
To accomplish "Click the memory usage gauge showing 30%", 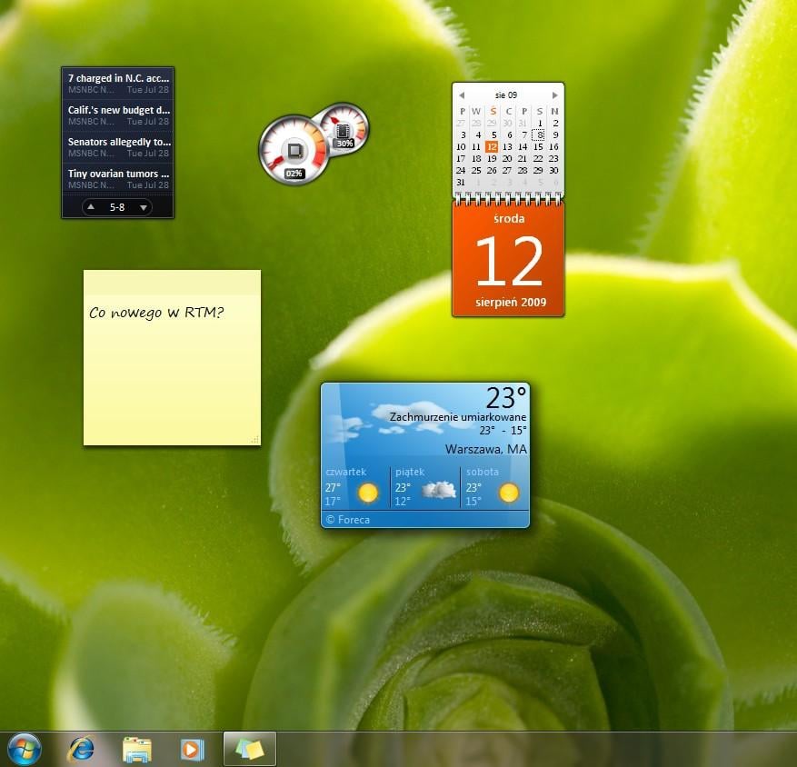I will point(344,136).
